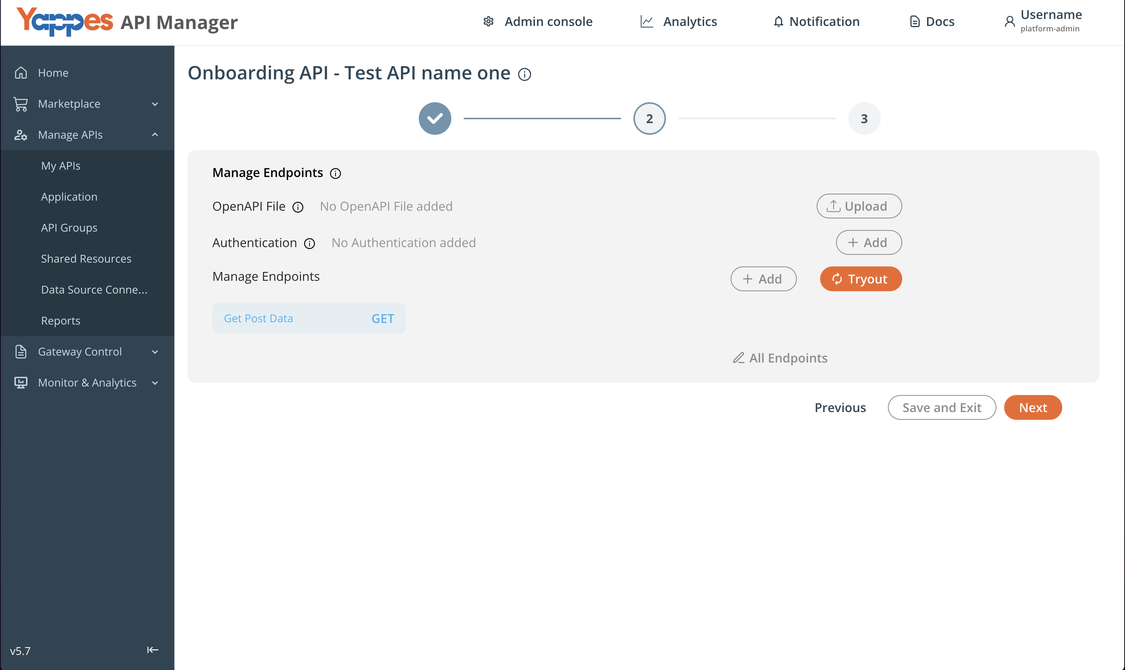Expand the Monitor & Analytics chevron

[155, 383]
